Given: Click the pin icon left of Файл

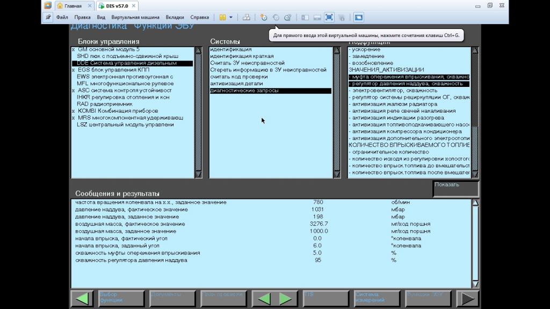Looking at the screenshot, I should coord(48,17).
